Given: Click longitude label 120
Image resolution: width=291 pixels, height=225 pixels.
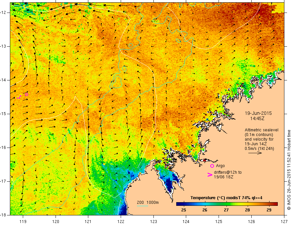Looking at the screenshot, I should 56,221.
